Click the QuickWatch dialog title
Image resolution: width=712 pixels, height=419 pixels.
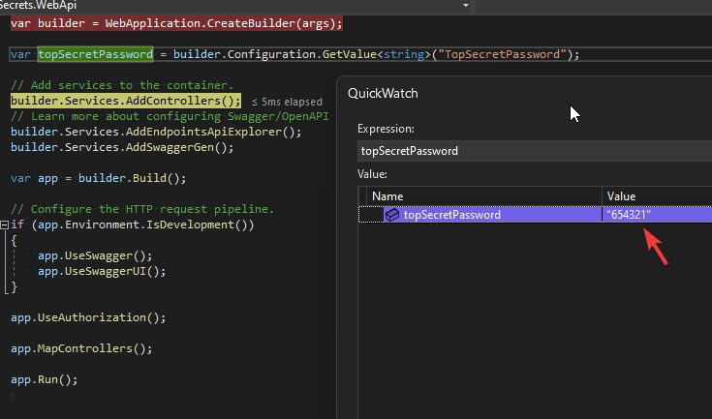coord(383,94)
